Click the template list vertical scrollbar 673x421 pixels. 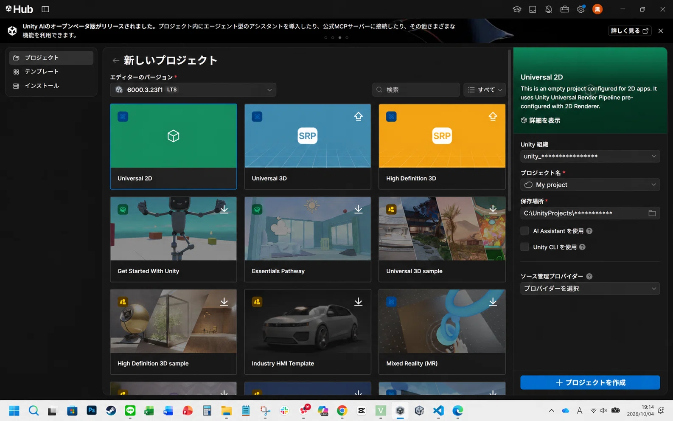(509, 130)
